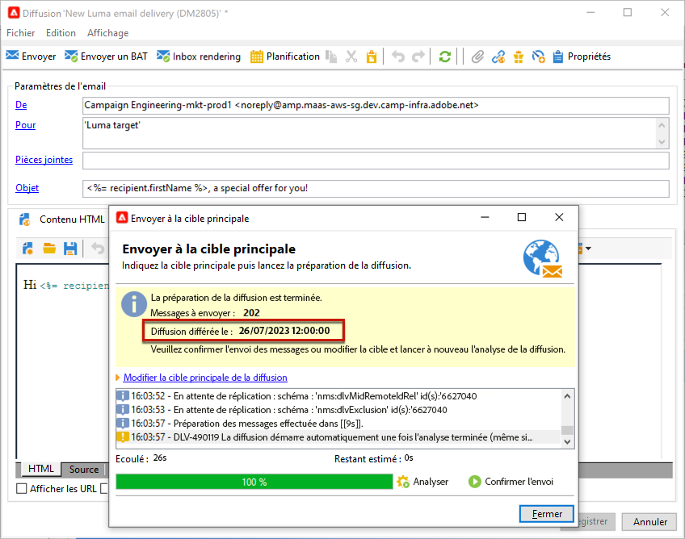This screenshot has height=539, width=685.
Task: Open the Edition menu
Action: (x=61, y=33)
